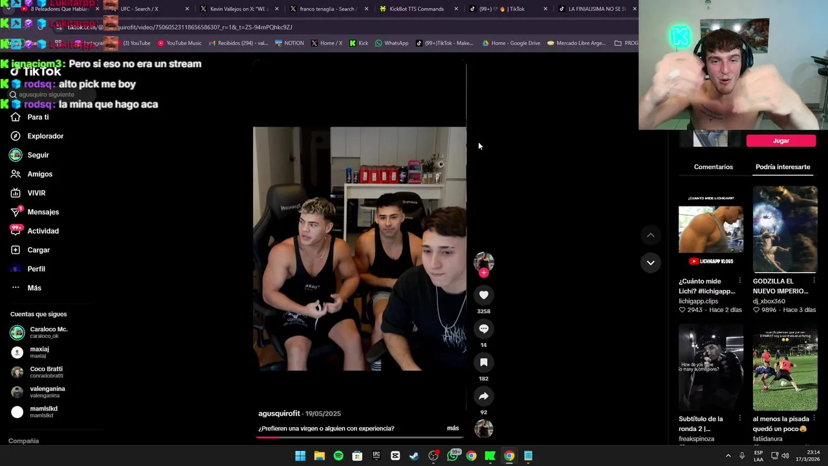
Task: Open options dots for the Lichi video
Action: [739, 281]
